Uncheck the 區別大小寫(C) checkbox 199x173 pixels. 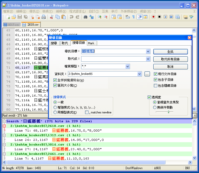pos(55,85)
